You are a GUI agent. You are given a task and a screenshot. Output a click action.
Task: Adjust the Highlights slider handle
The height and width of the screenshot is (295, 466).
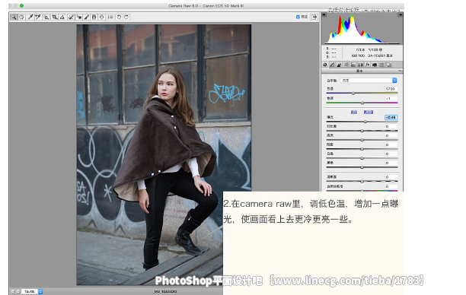362,140
